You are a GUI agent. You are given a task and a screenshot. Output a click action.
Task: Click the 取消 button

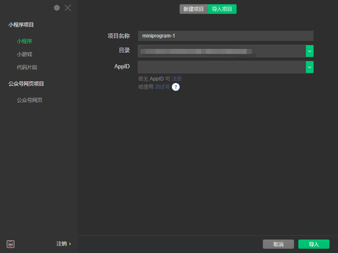pos(278,244)
